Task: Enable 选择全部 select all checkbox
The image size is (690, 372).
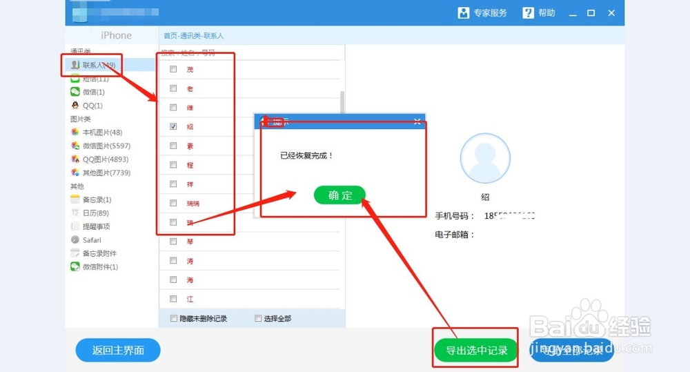Action: point(258,318)
